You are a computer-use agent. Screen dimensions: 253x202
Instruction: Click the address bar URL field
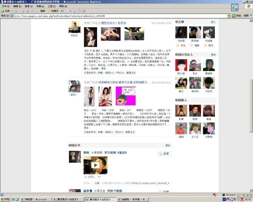click(119, 16)
